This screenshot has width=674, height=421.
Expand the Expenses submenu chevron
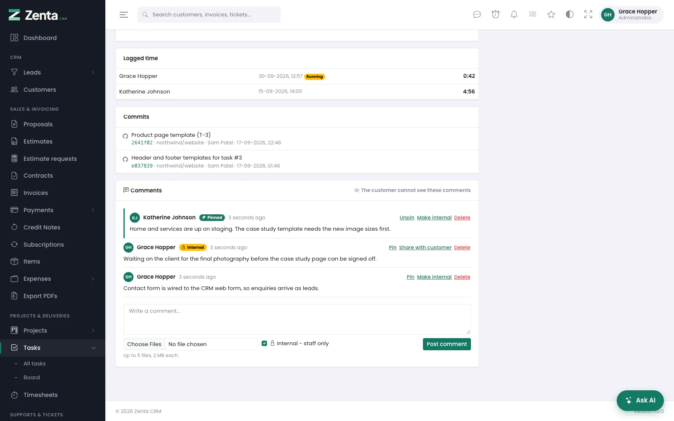93,279
